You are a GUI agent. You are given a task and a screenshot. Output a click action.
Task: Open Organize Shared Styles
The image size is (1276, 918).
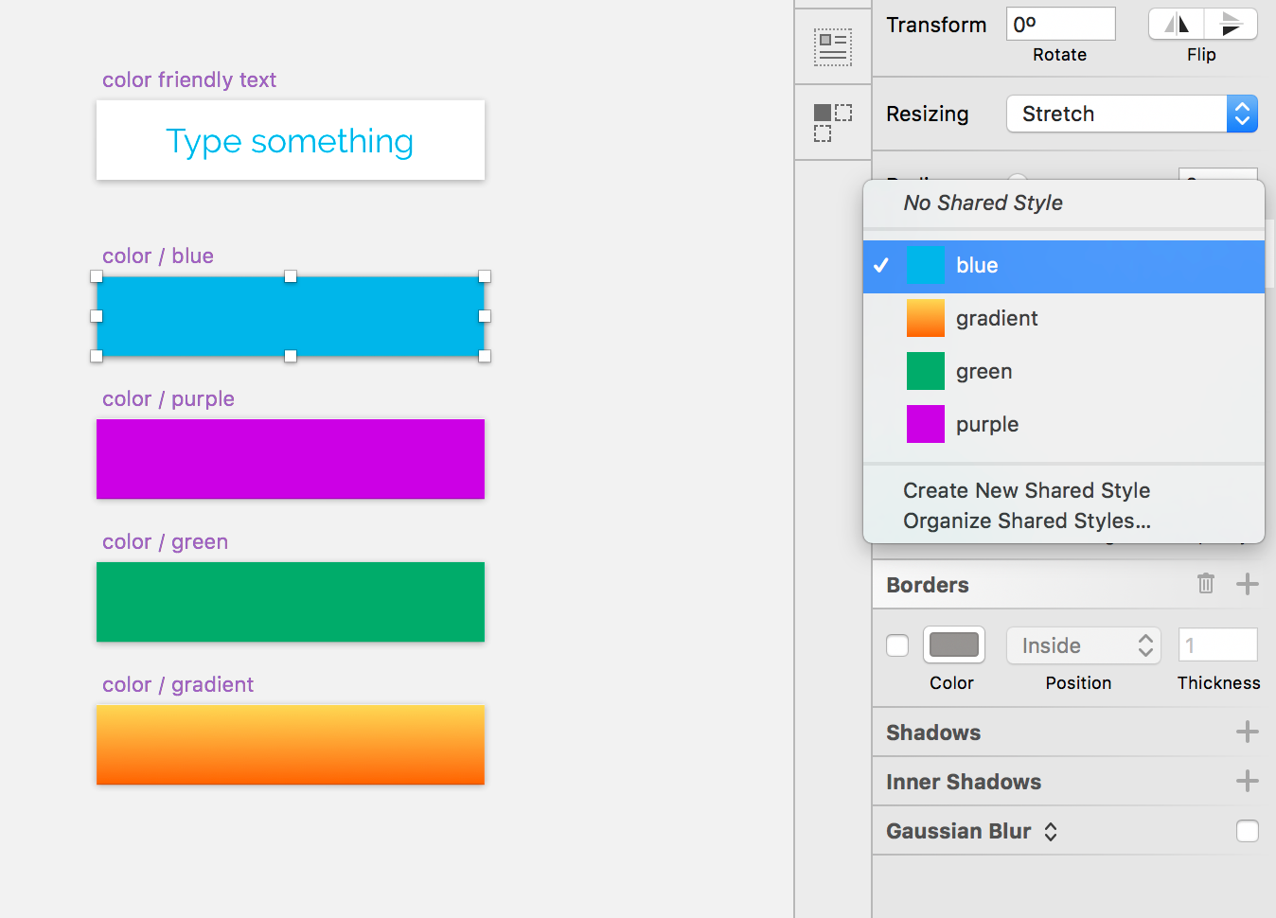click(1027, 521)
